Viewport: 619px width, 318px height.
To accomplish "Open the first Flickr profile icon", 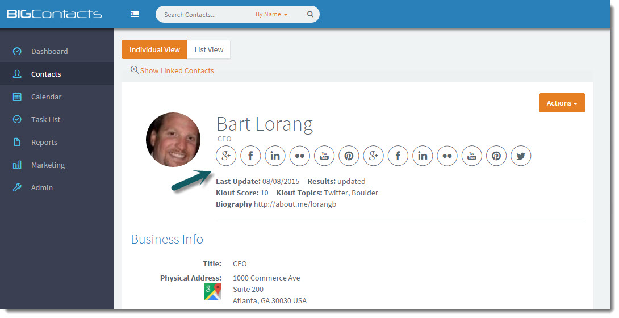I will pyautogui.click(x=300, y=156).
